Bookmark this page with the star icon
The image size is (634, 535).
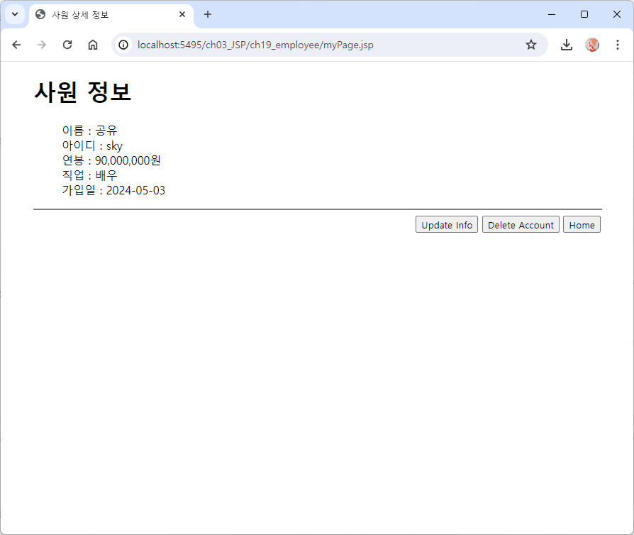[531, 45]
